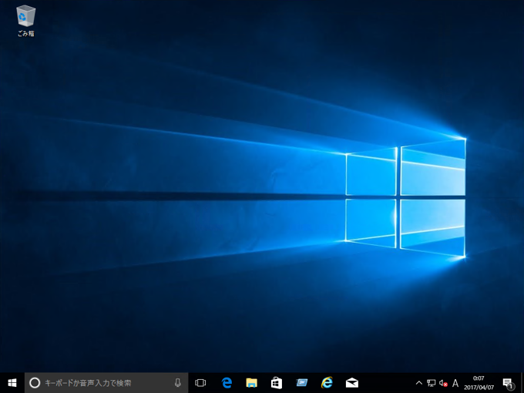Open the Action Center notifications icon
The image size is (524, 393).
pyautogui.click(x=508, y=383)
